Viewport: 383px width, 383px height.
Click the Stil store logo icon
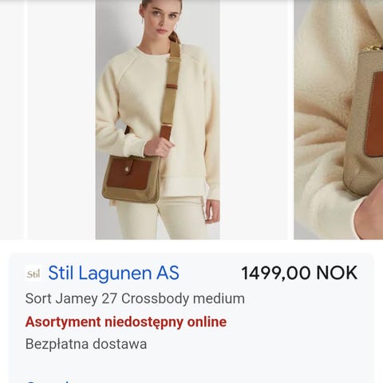[x=34, y=274]
